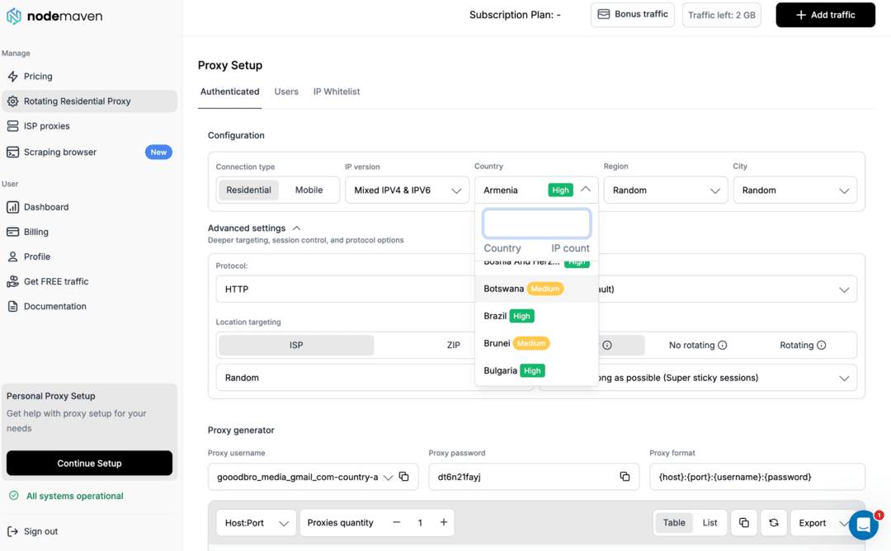Choose the Rotating session option
Screen dimensions: 891x551
coord(803,346)
